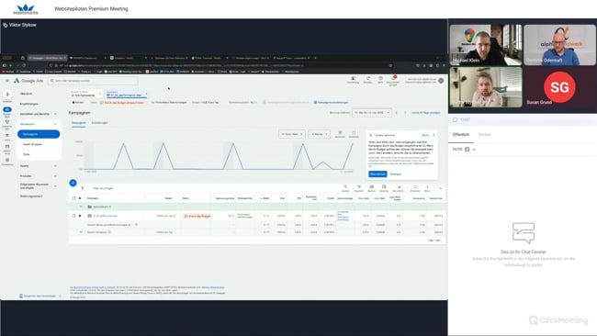
Task: Open Übersicht in the side menu
Action: (27, 94)
